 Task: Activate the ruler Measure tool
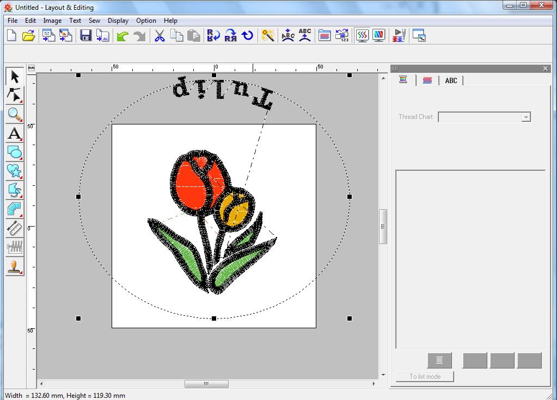(15, 228)
